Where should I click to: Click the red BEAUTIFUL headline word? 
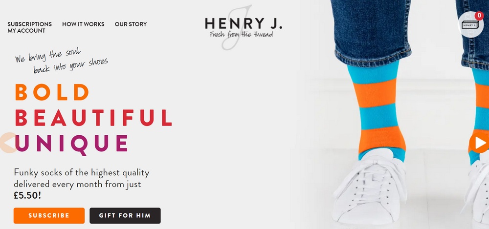[x=93, y=118]
